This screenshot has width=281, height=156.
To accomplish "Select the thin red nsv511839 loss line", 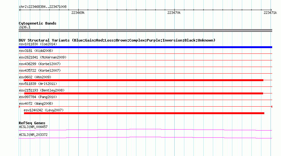I will click(x=145, y=86).
